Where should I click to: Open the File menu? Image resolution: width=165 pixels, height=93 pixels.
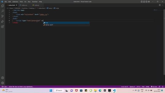coord(6,2)
